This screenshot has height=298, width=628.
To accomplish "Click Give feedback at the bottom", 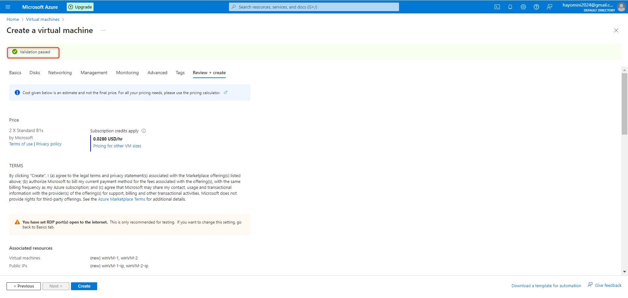I will [605, 285].
